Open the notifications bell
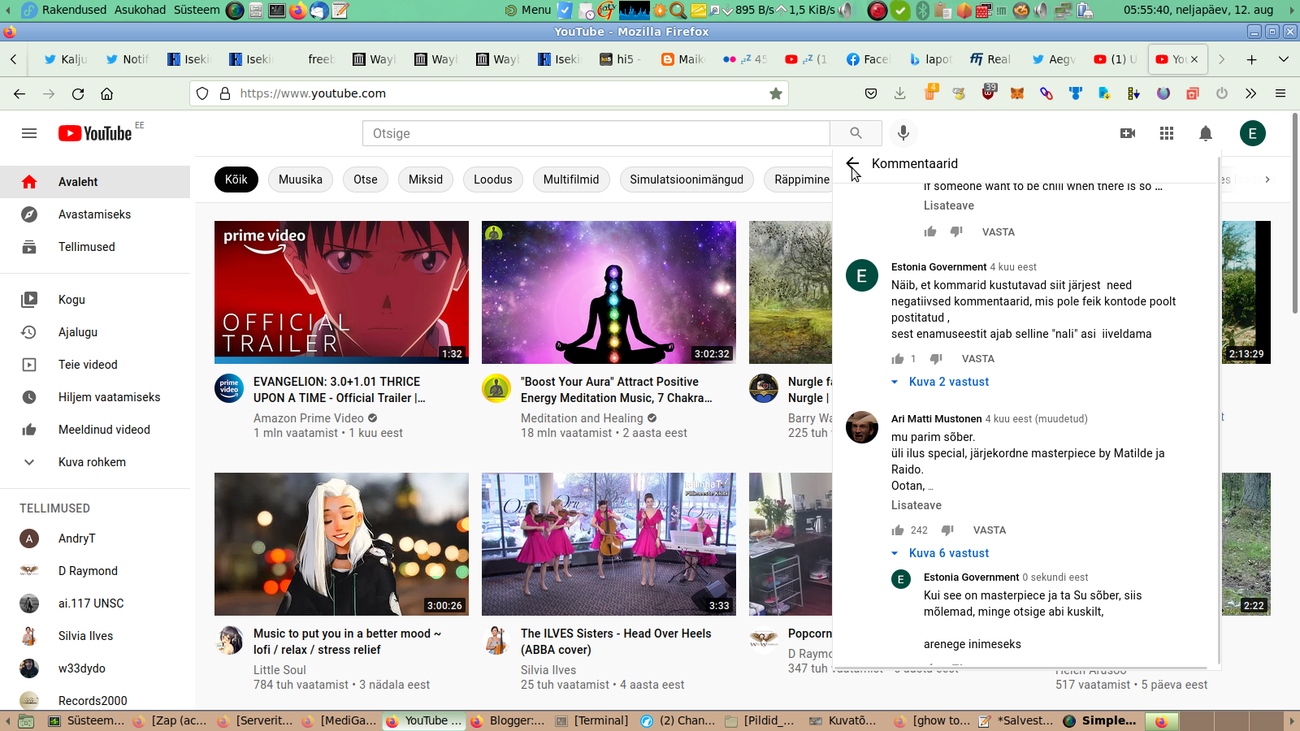1300x731 pixels. click(x=1206, y=133)
